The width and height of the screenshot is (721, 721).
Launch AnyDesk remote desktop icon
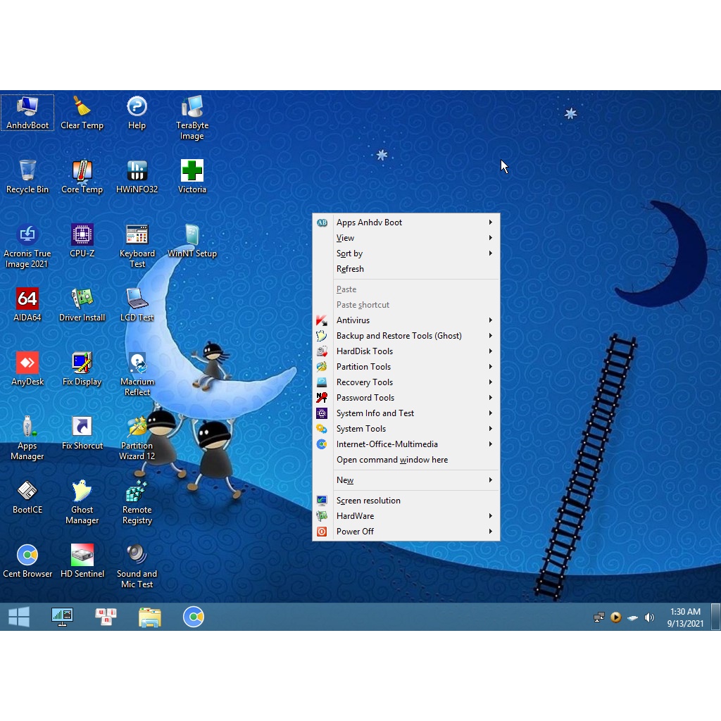coord(27,368)
